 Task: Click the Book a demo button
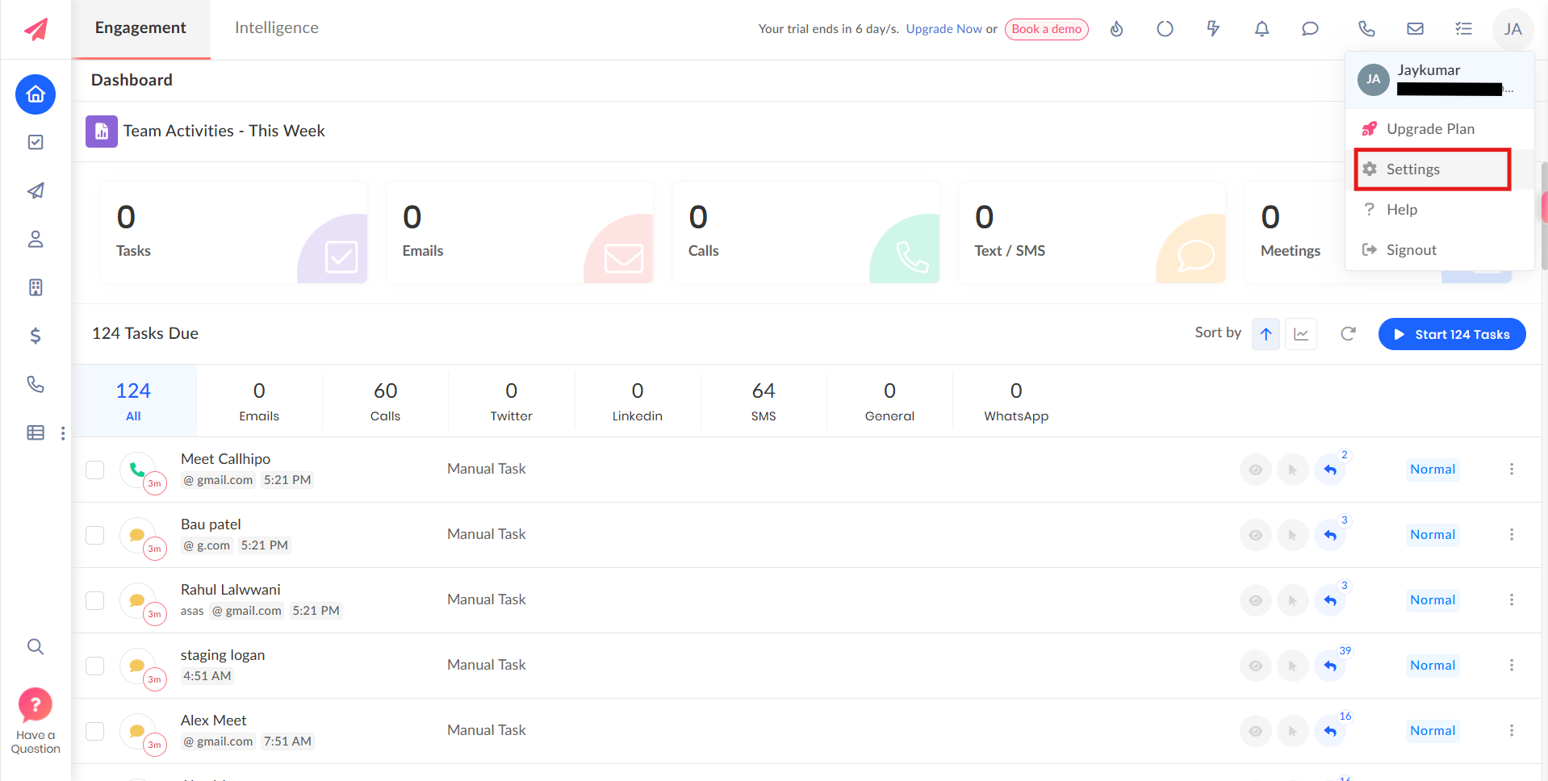point(1046,29)
